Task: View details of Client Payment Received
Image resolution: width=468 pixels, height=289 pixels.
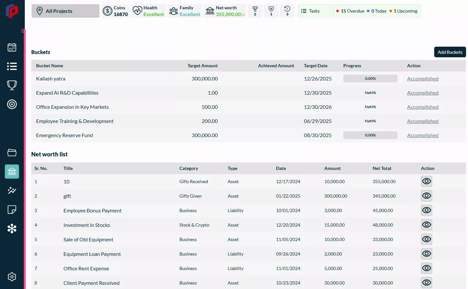Action: [426, 283]
